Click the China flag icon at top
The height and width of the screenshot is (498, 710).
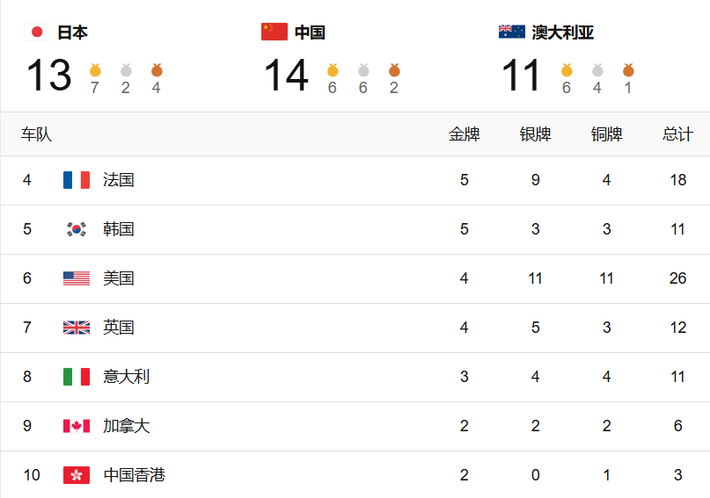pos(274,32)
